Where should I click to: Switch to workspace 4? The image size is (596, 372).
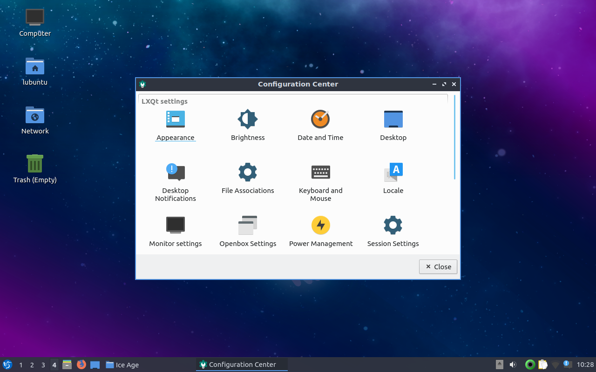click(x=54, y=365)
